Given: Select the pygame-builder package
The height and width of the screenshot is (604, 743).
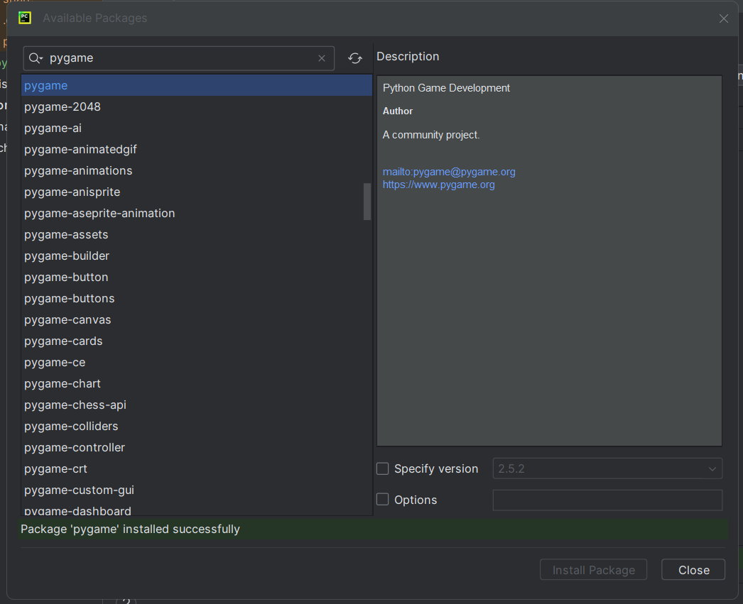Looking at the screenshot, I should coord(197,256).
